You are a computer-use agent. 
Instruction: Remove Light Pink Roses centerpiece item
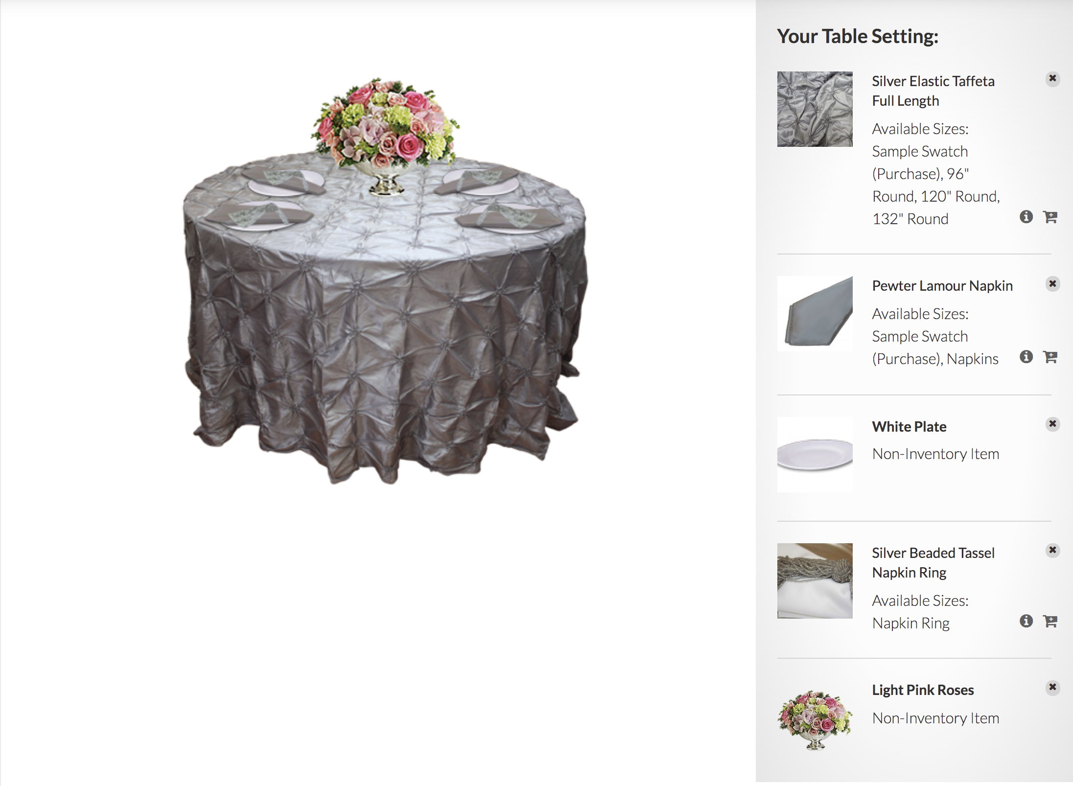[x=1052, y=687]
